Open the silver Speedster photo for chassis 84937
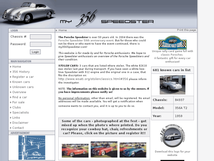 tap(172, 85)
